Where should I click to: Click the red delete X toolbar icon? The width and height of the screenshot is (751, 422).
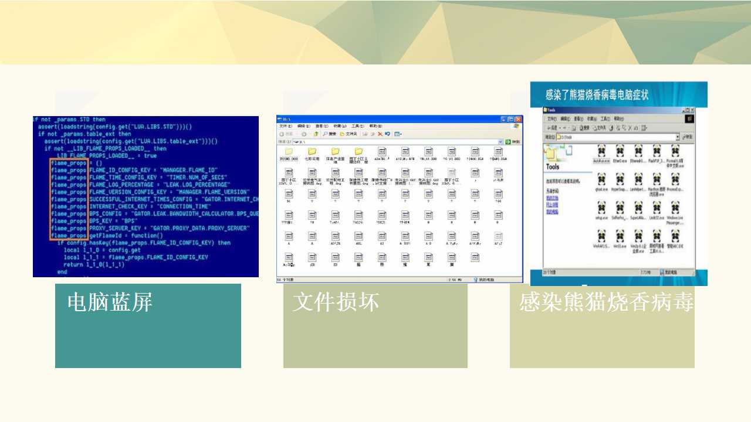(x=380, y=134)
